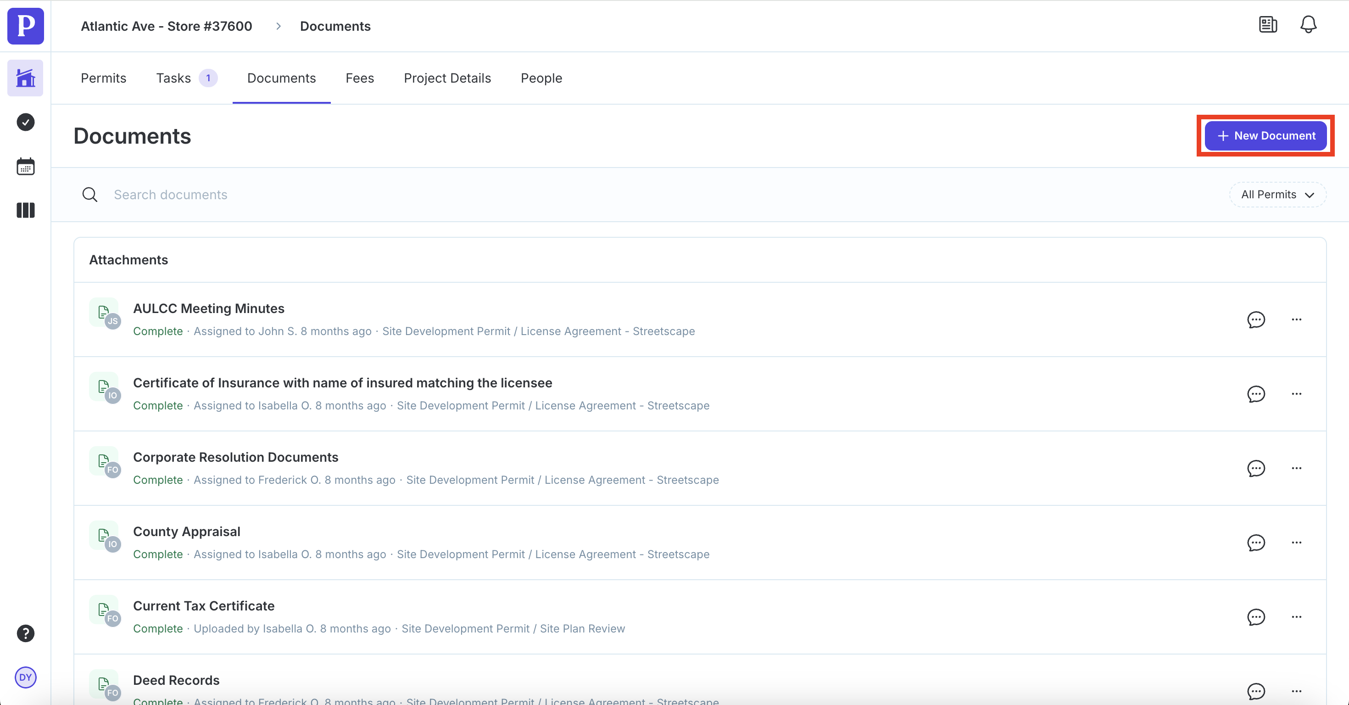Open the calendar icon in sidebar

coord(25,167)
